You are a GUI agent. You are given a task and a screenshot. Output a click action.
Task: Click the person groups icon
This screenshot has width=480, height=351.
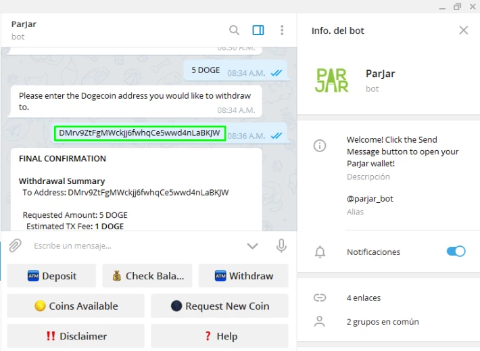[x=320, y=321]
